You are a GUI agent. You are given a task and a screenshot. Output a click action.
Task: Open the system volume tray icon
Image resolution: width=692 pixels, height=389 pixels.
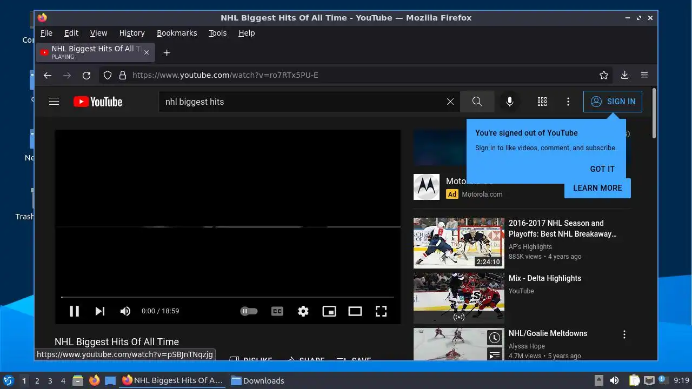(x=614, y=380)
